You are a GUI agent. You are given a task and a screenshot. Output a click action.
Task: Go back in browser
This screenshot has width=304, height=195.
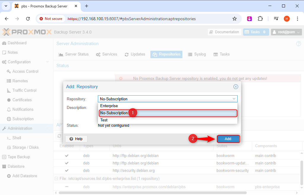coord(7,19)
